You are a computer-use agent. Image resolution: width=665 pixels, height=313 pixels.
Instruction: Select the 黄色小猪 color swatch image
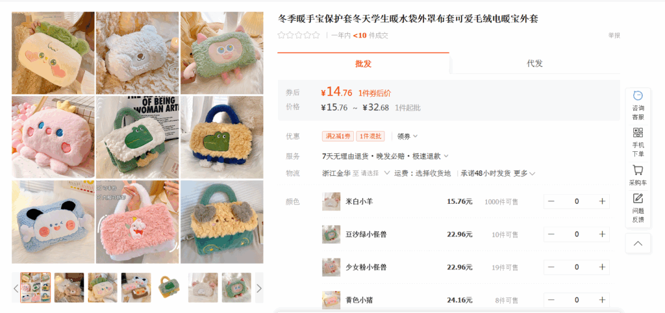point(331,300)
